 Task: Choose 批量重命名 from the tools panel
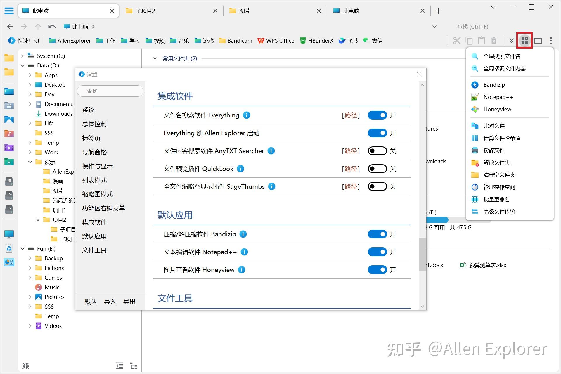pyautogui.click(x=496, y=199)
